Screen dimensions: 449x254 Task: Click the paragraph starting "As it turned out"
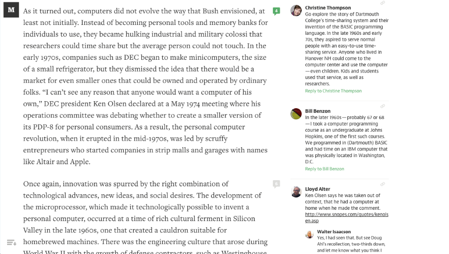coord(145,86)
